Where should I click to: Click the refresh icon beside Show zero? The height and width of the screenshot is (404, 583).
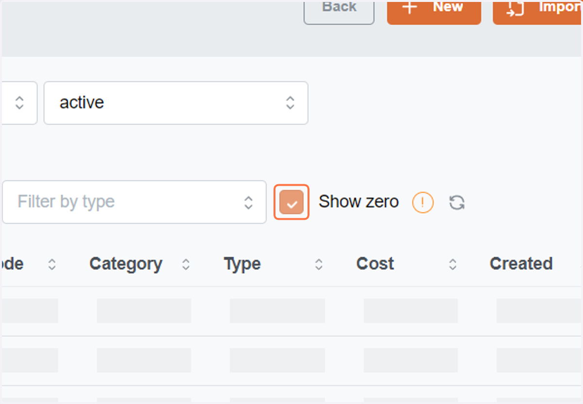(x=457, y=202)
